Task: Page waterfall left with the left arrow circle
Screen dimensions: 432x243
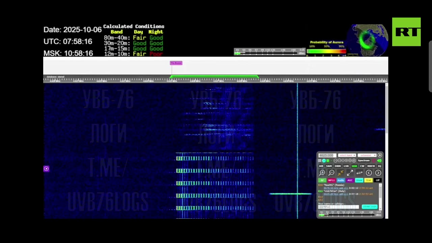Action: pos(369,173)
